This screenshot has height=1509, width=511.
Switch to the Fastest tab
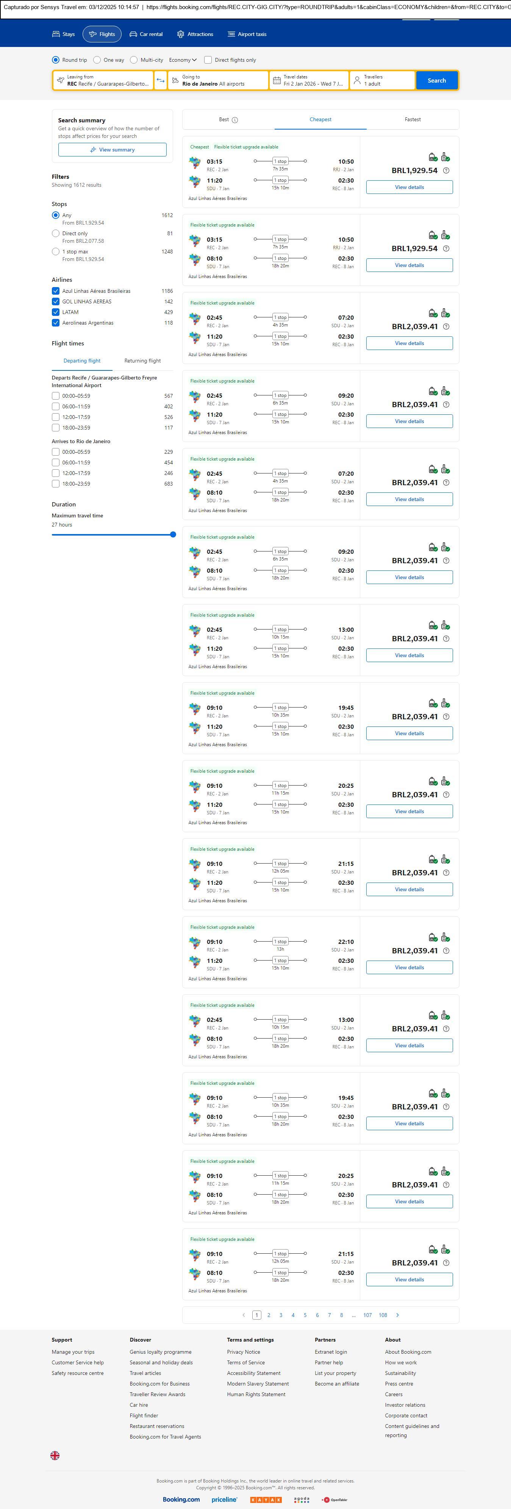[x=413, y=120]
